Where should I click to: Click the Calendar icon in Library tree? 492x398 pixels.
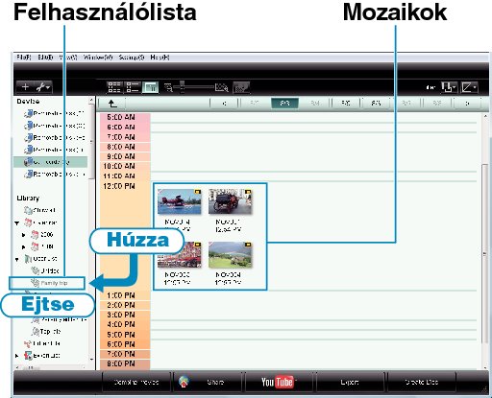tap(28, 222)
